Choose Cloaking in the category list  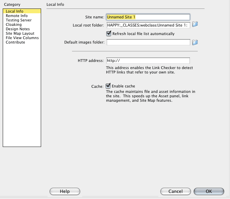click(x=14, y=24)
